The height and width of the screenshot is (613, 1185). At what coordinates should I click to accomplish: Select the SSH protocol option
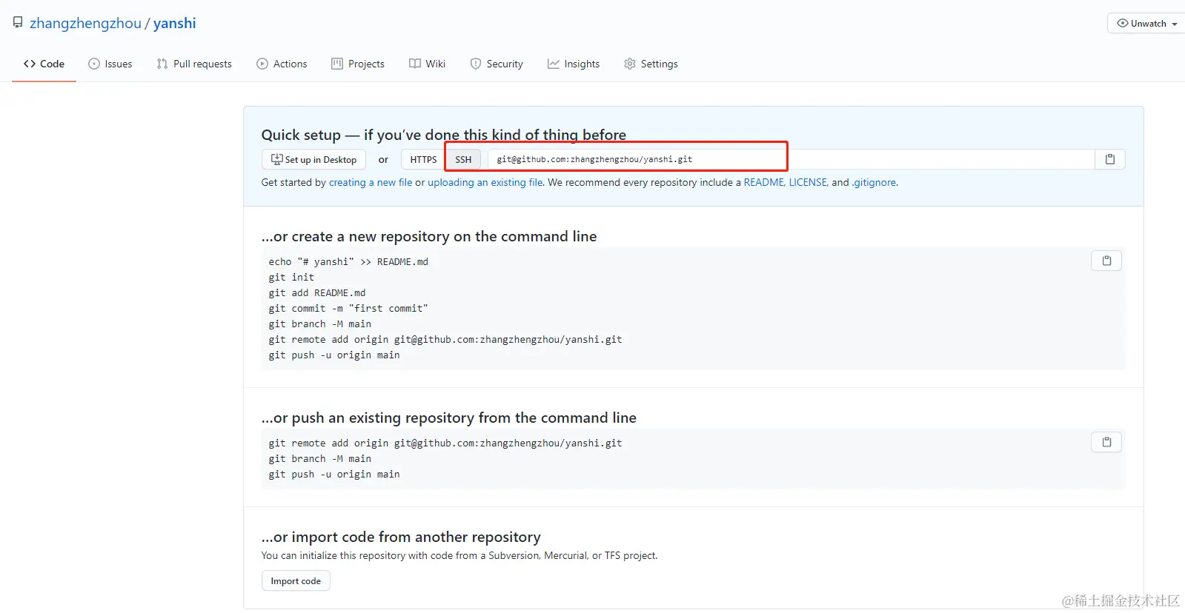click(x=463, y=159)
